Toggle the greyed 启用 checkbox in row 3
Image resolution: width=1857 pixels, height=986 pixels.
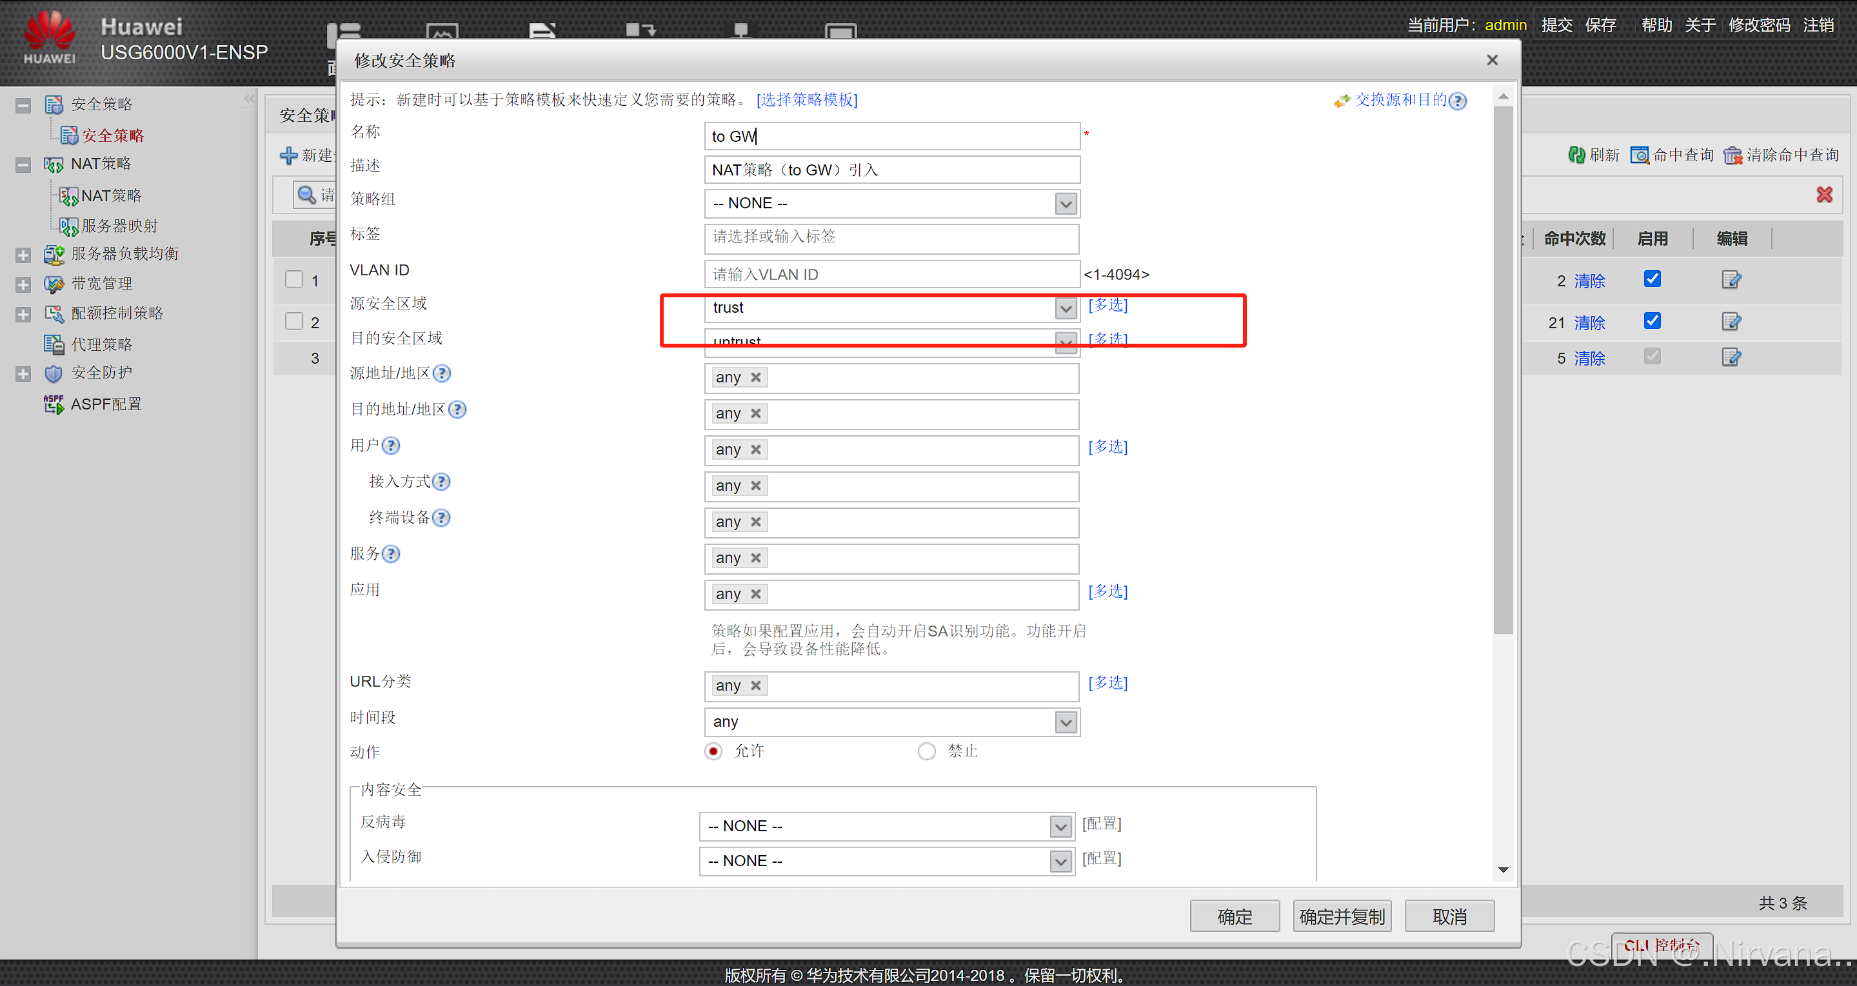click(1653, 357)
